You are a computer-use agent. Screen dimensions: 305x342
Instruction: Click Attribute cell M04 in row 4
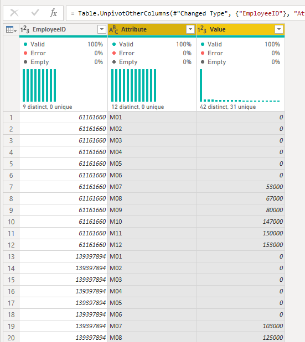152,152
